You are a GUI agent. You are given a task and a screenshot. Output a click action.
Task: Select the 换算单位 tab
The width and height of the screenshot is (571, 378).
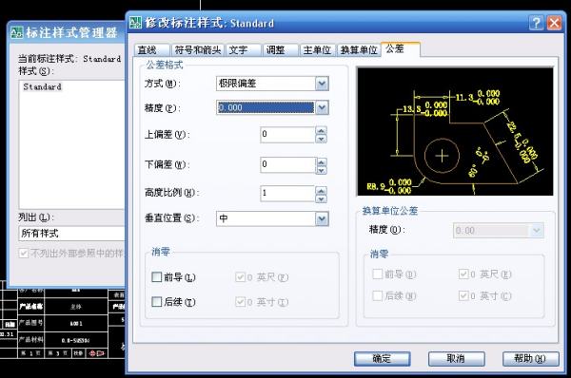[x=359, y=50]
